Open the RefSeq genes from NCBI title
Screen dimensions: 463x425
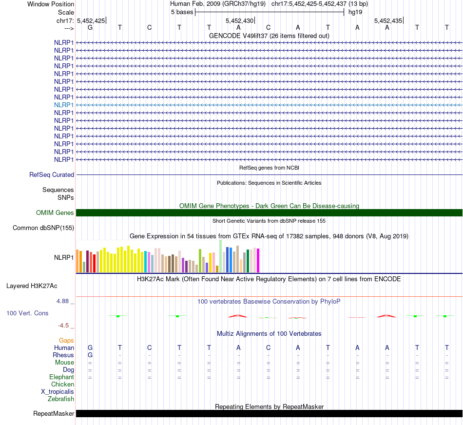pos(269,168)
